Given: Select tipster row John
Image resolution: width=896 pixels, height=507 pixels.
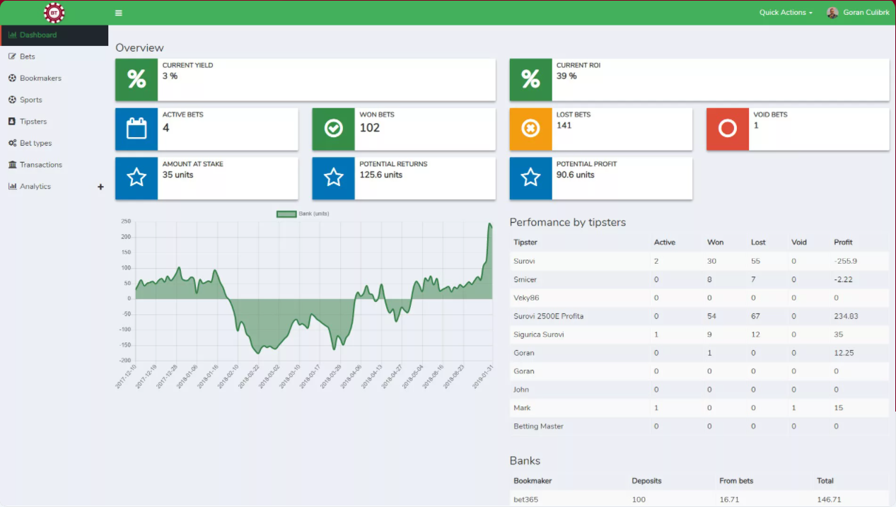Looking at the screenshot, I should tap(699, 390).
